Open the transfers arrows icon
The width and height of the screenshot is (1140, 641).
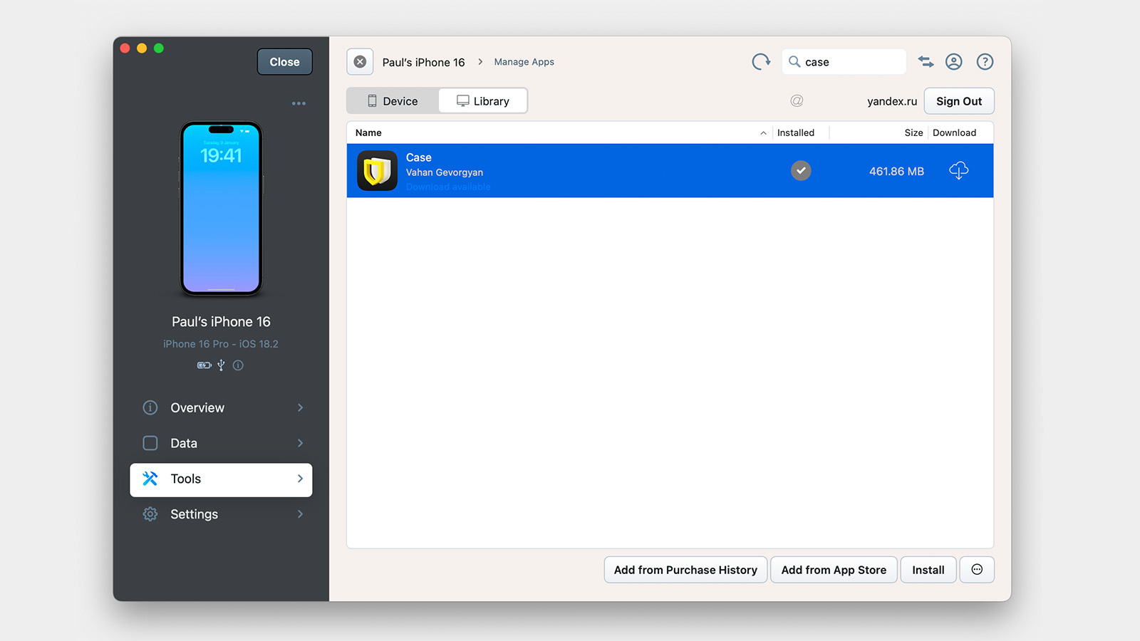pos(926,62)
